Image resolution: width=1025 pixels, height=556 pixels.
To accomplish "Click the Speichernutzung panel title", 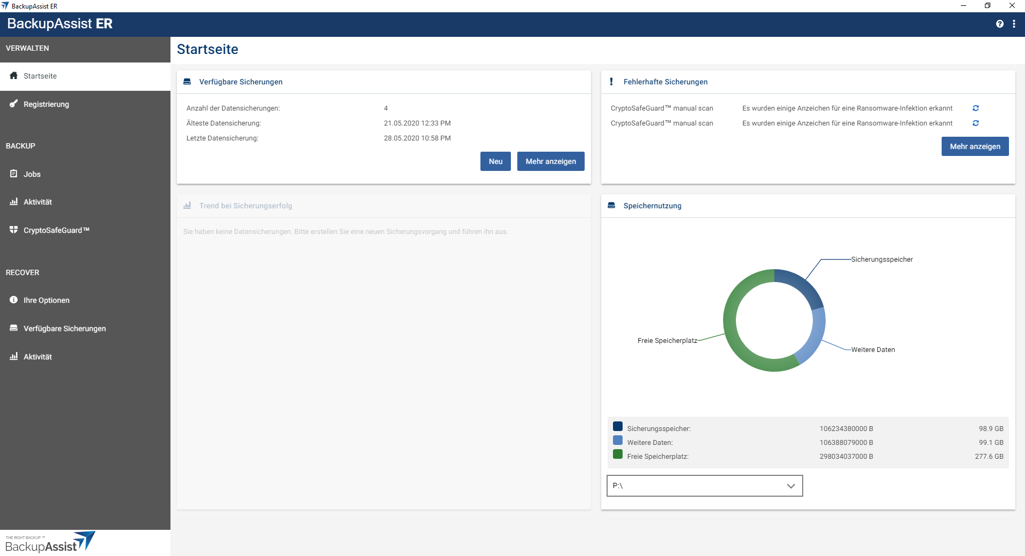I will click(652, 206).
